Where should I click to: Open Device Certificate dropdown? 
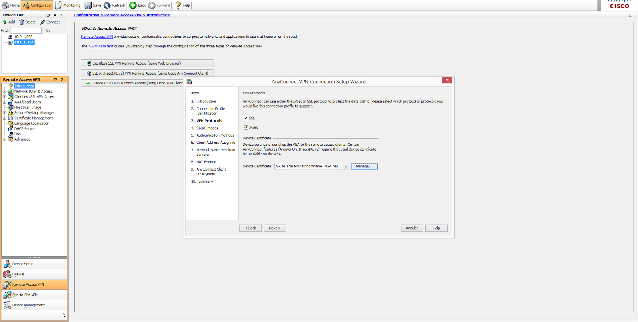click(346, 167)
